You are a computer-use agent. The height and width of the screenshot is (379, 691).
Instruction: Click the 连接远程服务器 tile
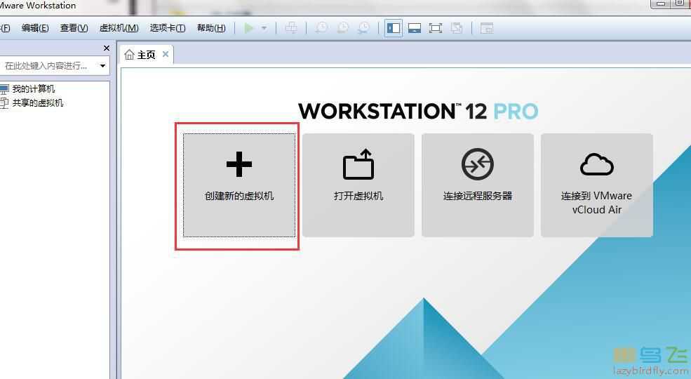coord(478,185)
